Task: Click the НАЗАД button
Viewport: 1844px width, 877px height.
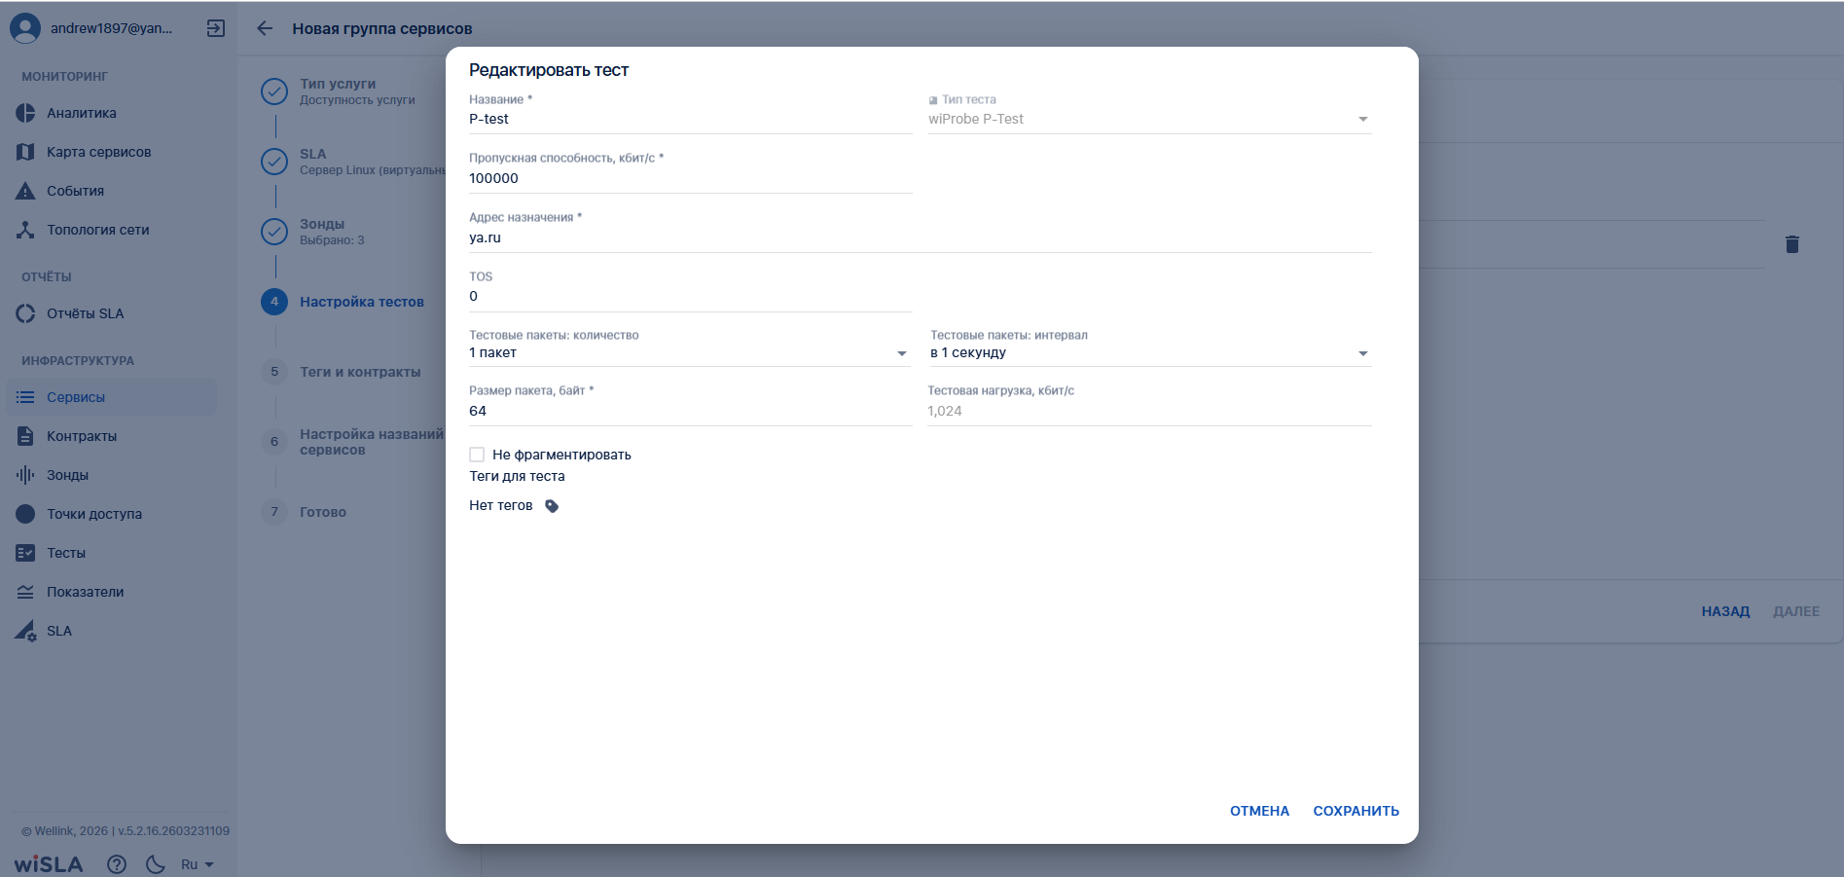Action: (x=1725, y=611)
